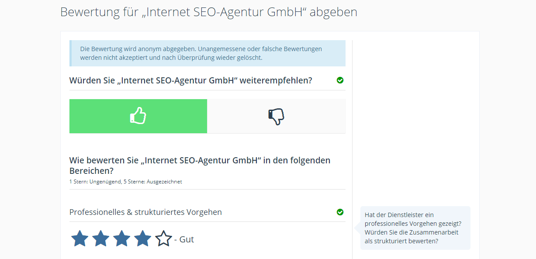
Task: Click green checkmark beside Professionelles Vorgehen
Action: point(340,212)
